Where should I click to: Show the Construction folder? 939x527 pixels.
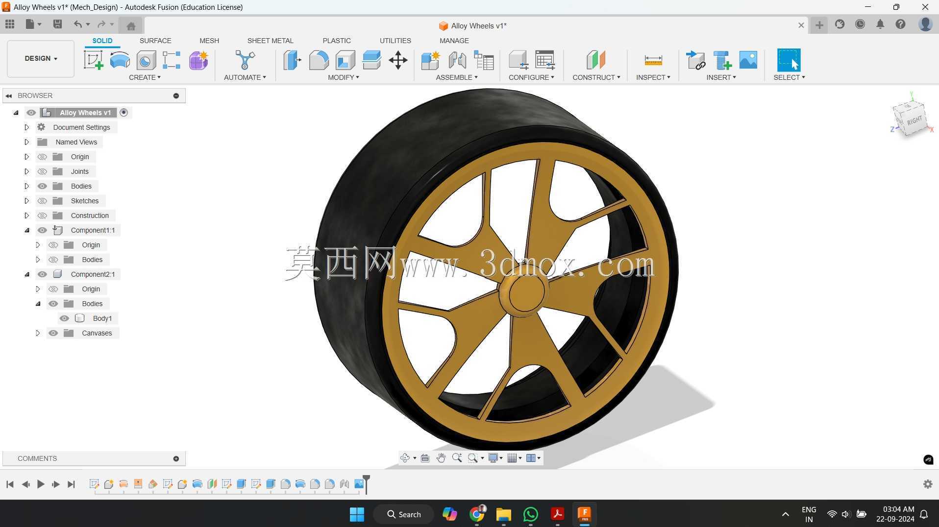(42, 216)
